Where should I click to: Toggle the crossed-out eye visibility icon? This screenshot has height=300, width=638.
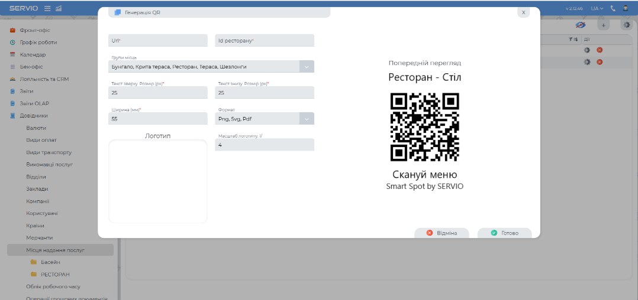tap(581, 25)
